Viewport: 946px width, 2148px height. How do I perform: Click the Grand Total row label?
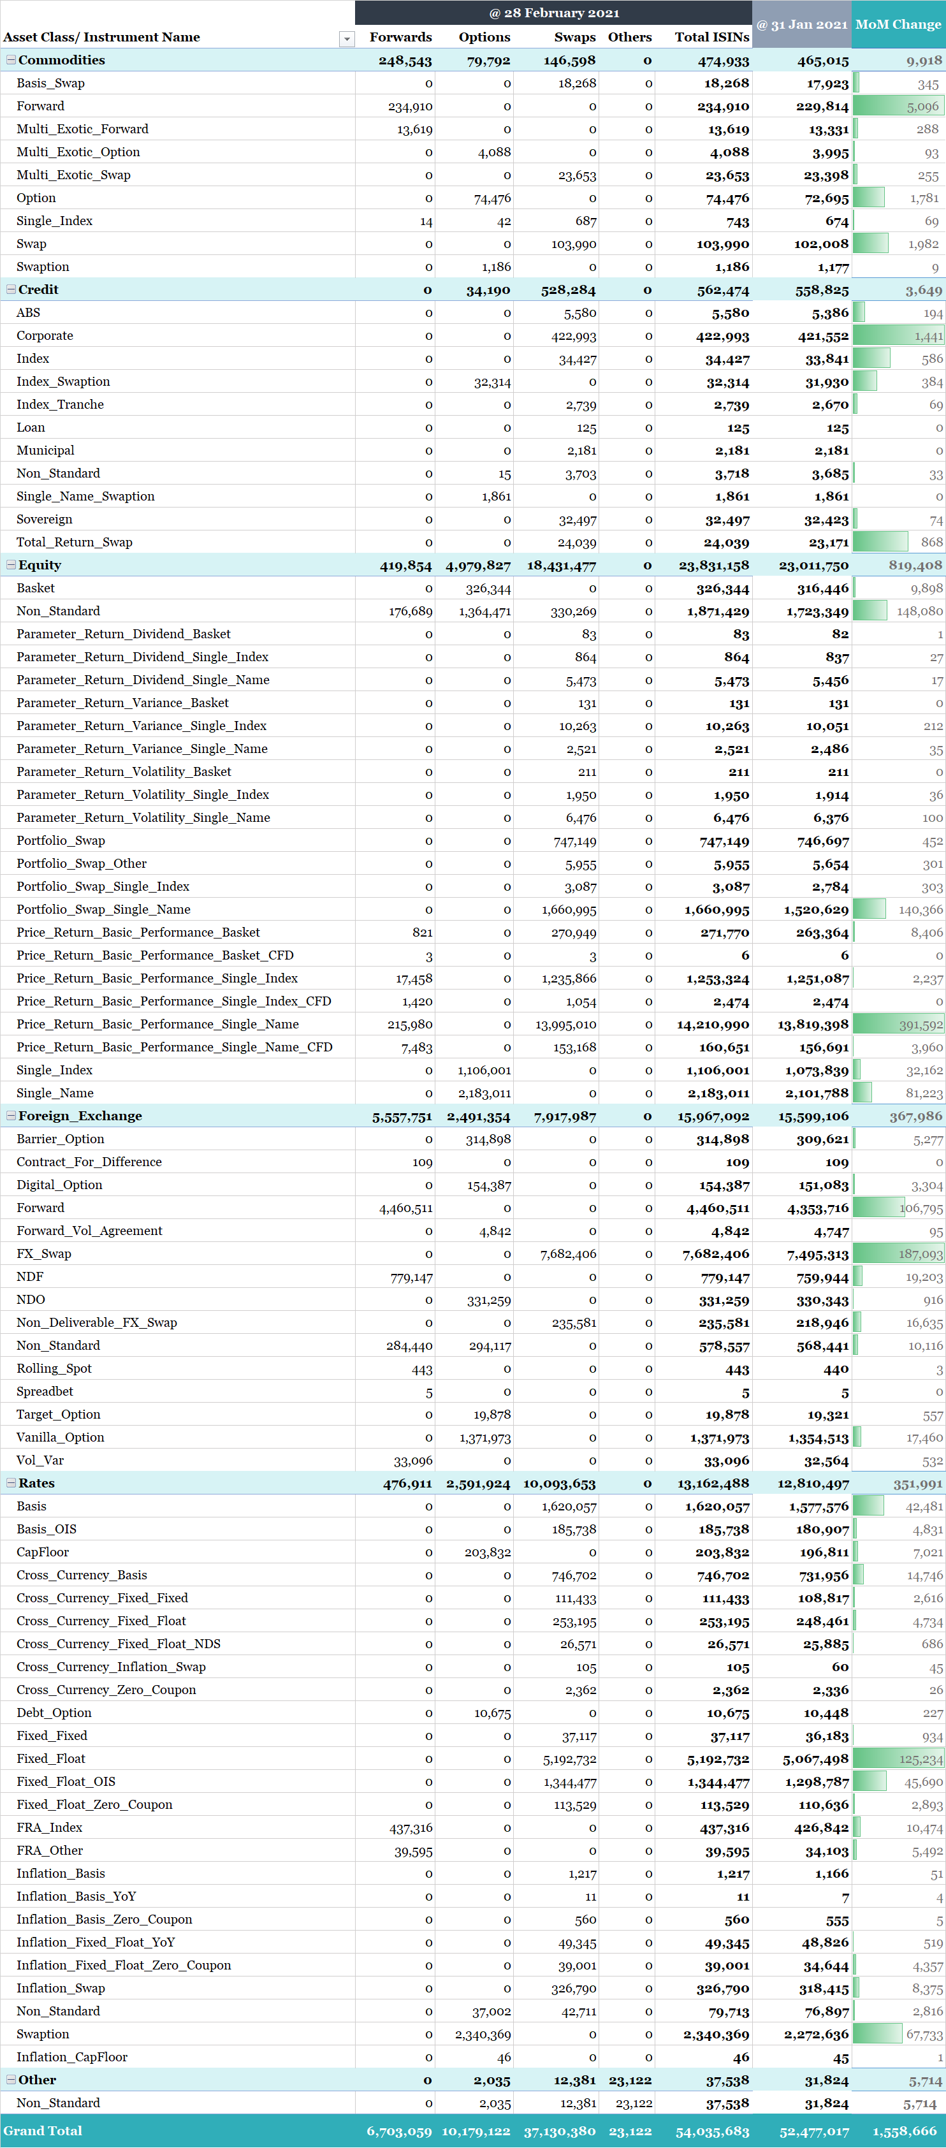coord(43,2131)
